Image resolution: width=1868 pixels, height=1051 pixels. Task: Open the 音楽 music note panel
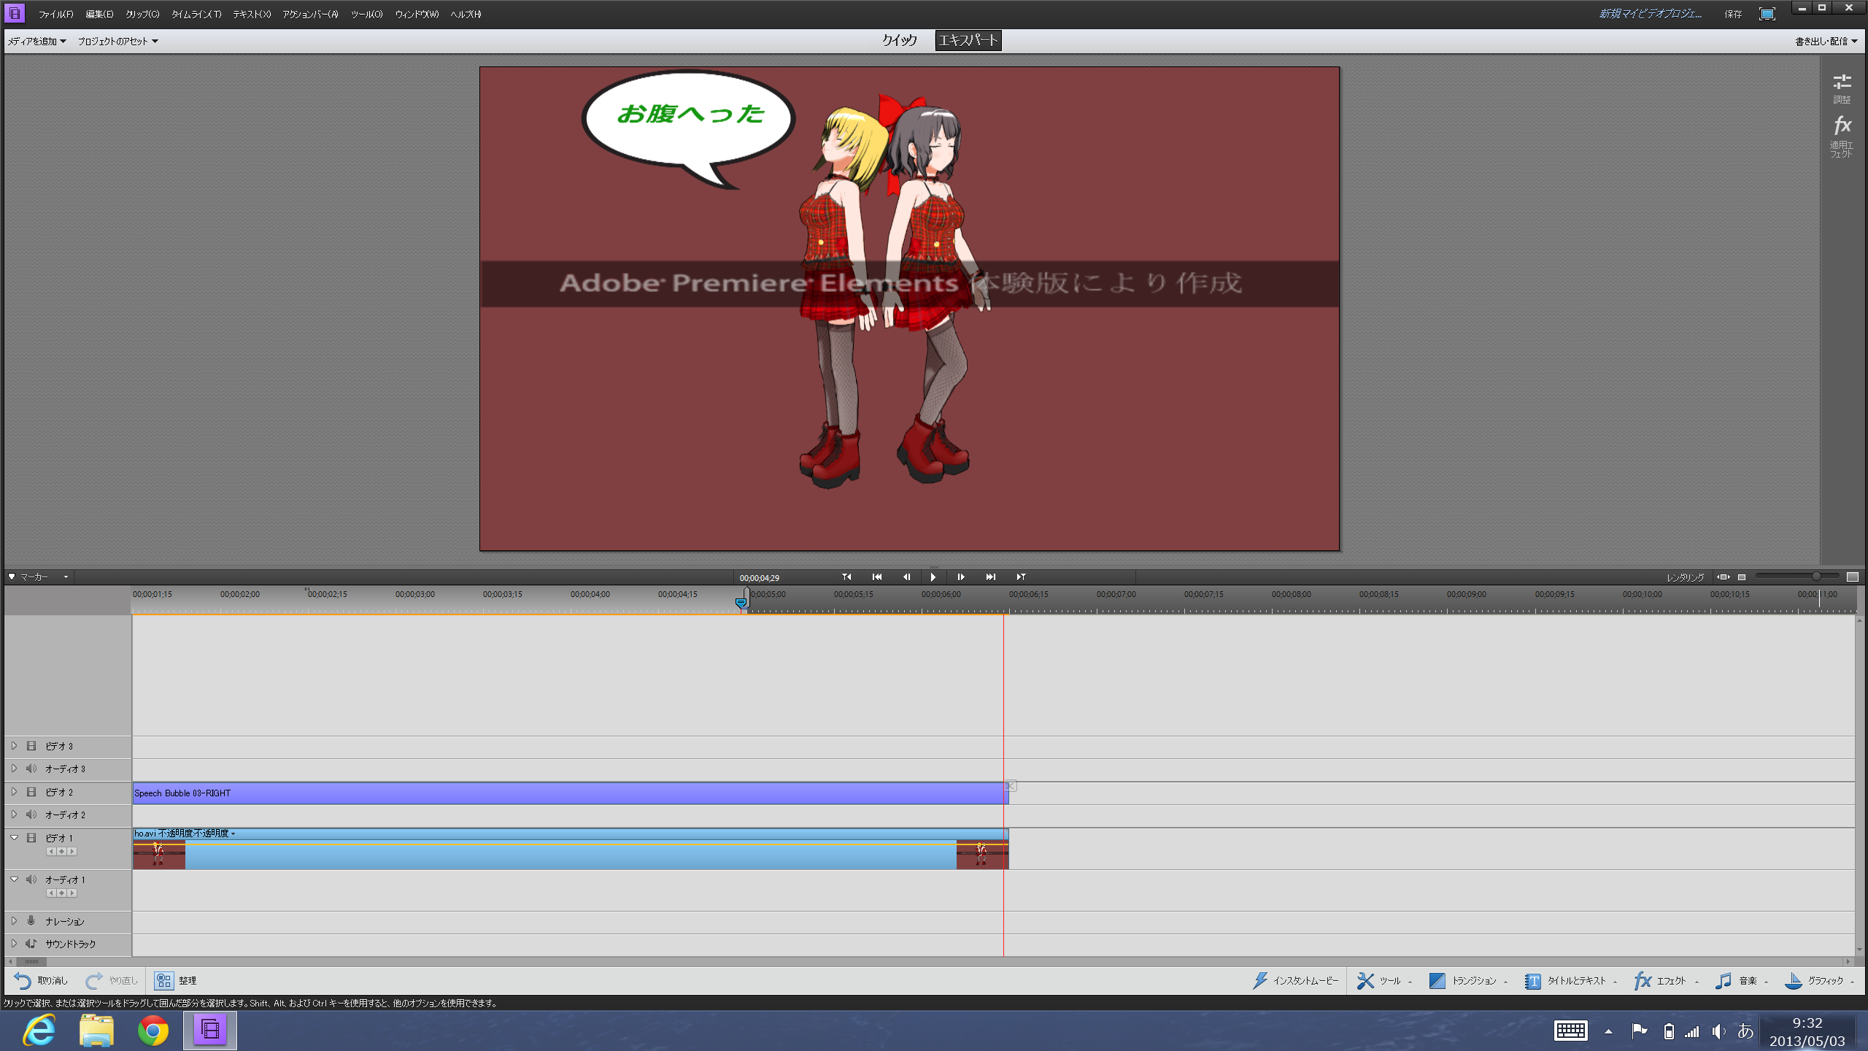click(1724, 980)
